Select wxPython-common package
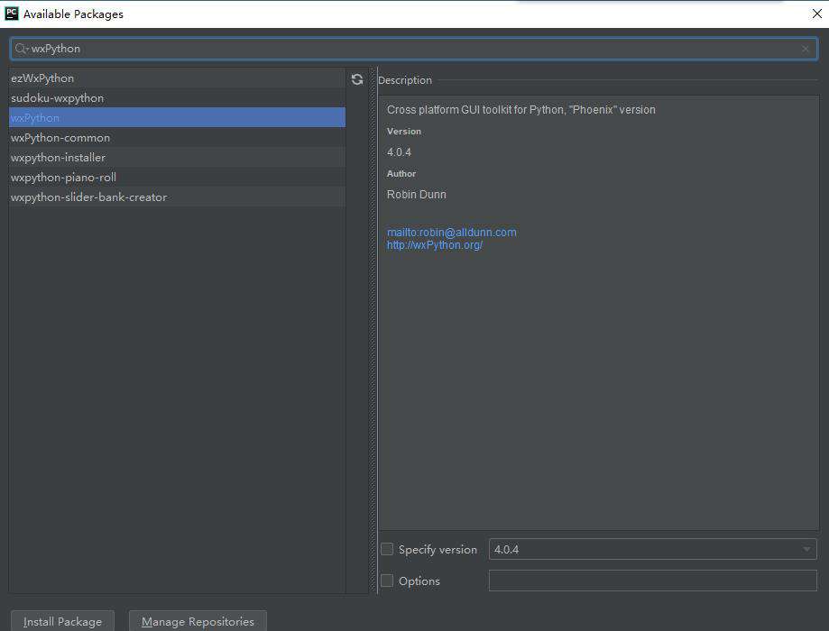Image resolution: width=829 pixels, height=631 pixels. [177, 137]
